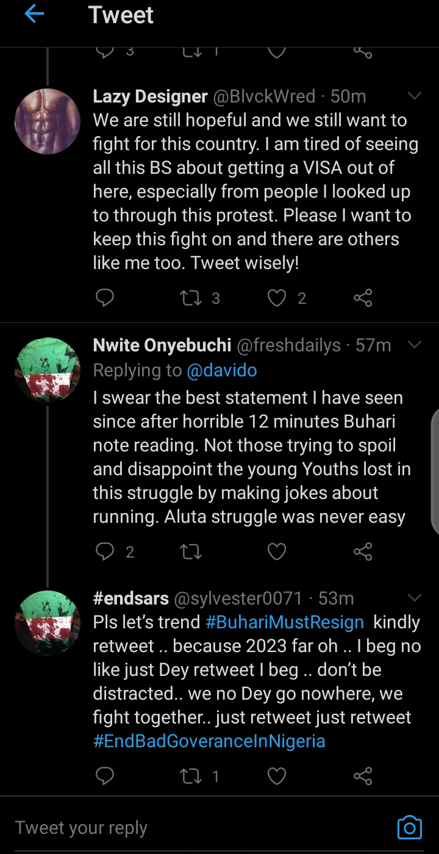The width and height of the screenshot is (439, 854).
Task: Open Lazy Designer's profile picture
Action: pos(48,121)
